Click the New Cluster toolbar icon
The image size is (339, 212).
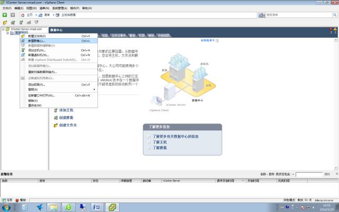[x=13, y=22]
